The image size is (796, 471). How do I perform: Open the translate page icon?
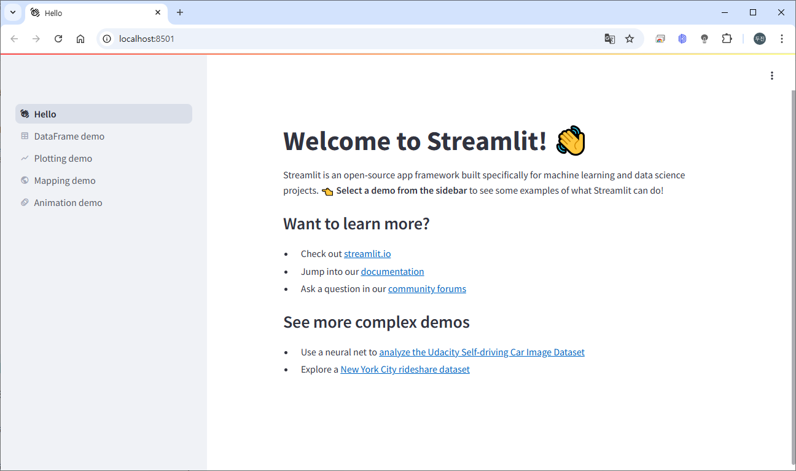(x=609, y=39)
